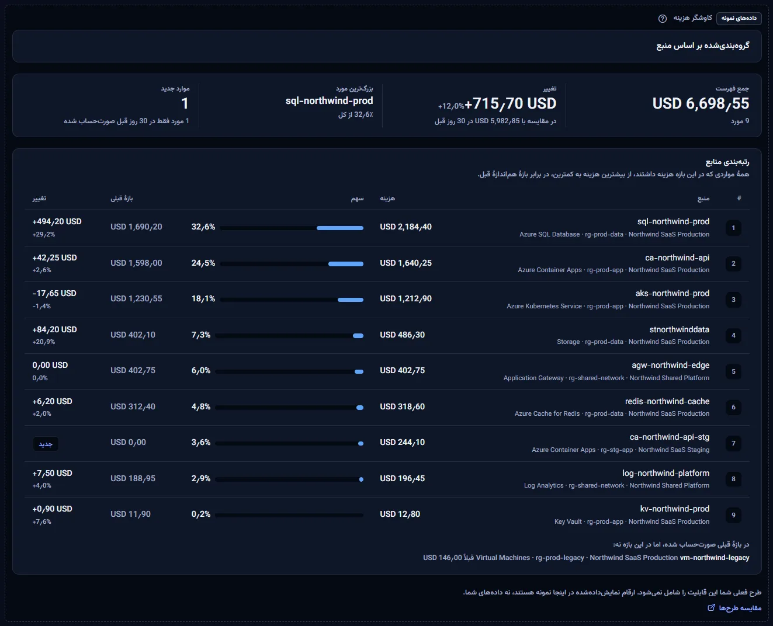Click the +715٫70 USD change summary
The image size is (773, 626).
point(510,103)
